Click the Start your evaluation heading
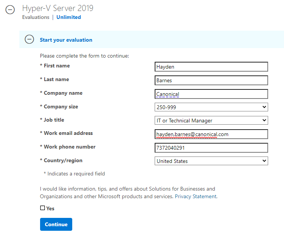This screenshot has height=241, width=284. tap(66, 40)
